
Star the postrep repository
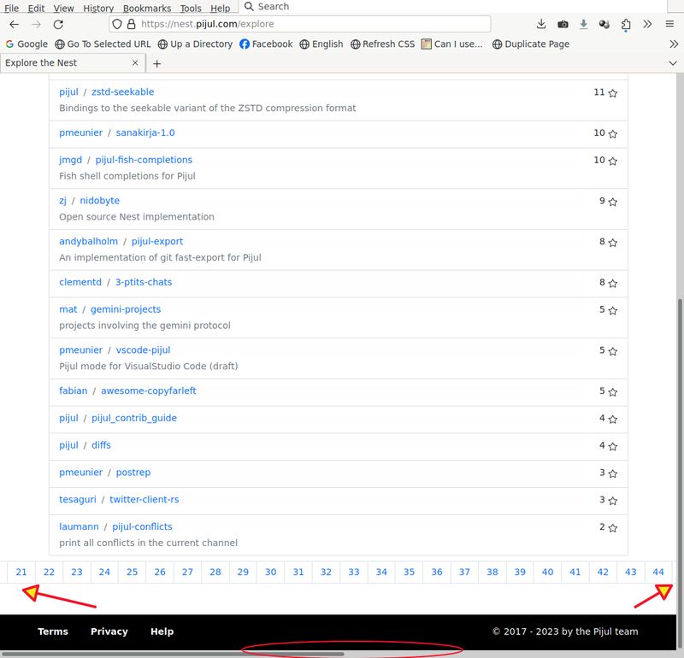612,473
